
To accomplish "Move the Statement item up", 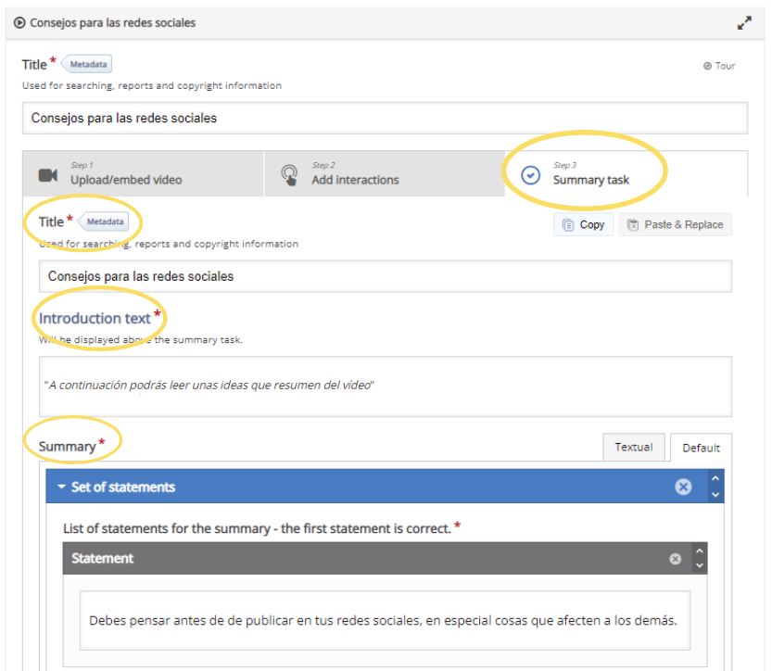I will [x=700, y=551].
